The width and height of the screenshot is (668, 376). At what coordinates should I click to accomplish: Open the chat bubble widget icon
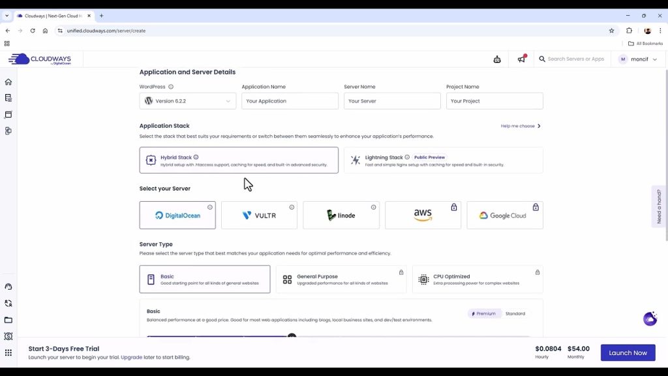point(650,319)
